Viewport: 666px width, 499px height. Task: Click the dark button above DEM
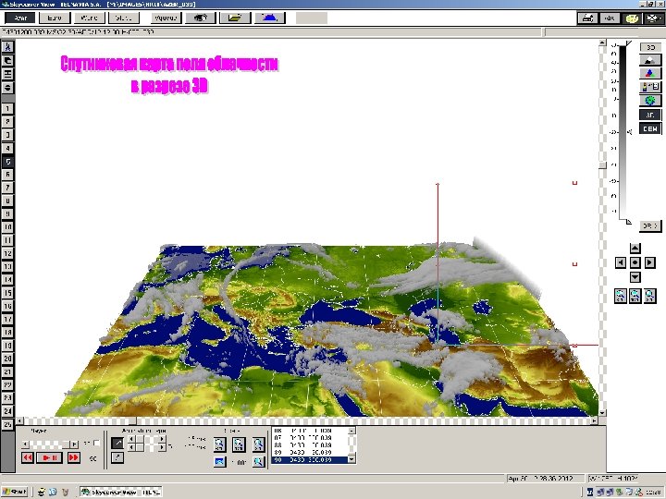650,115
